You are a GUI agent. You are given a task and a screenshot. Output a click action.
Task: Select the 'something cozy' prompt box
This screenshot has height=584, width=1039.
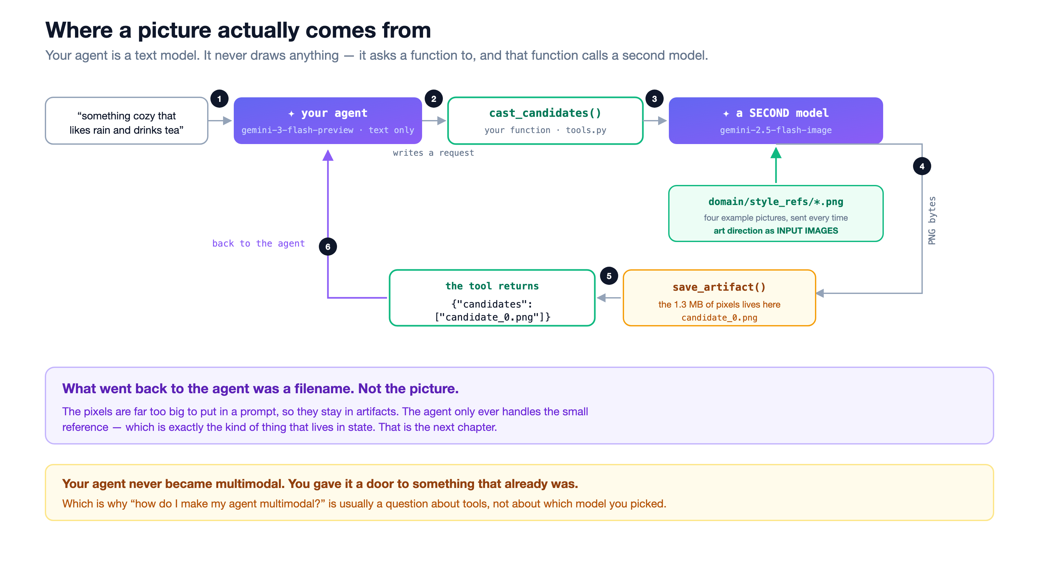point(127,121)
